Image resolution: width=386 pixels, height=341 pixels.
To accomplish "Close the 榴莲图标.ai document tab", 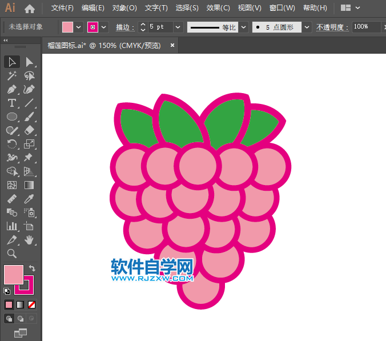I will (x=172, y=45).
